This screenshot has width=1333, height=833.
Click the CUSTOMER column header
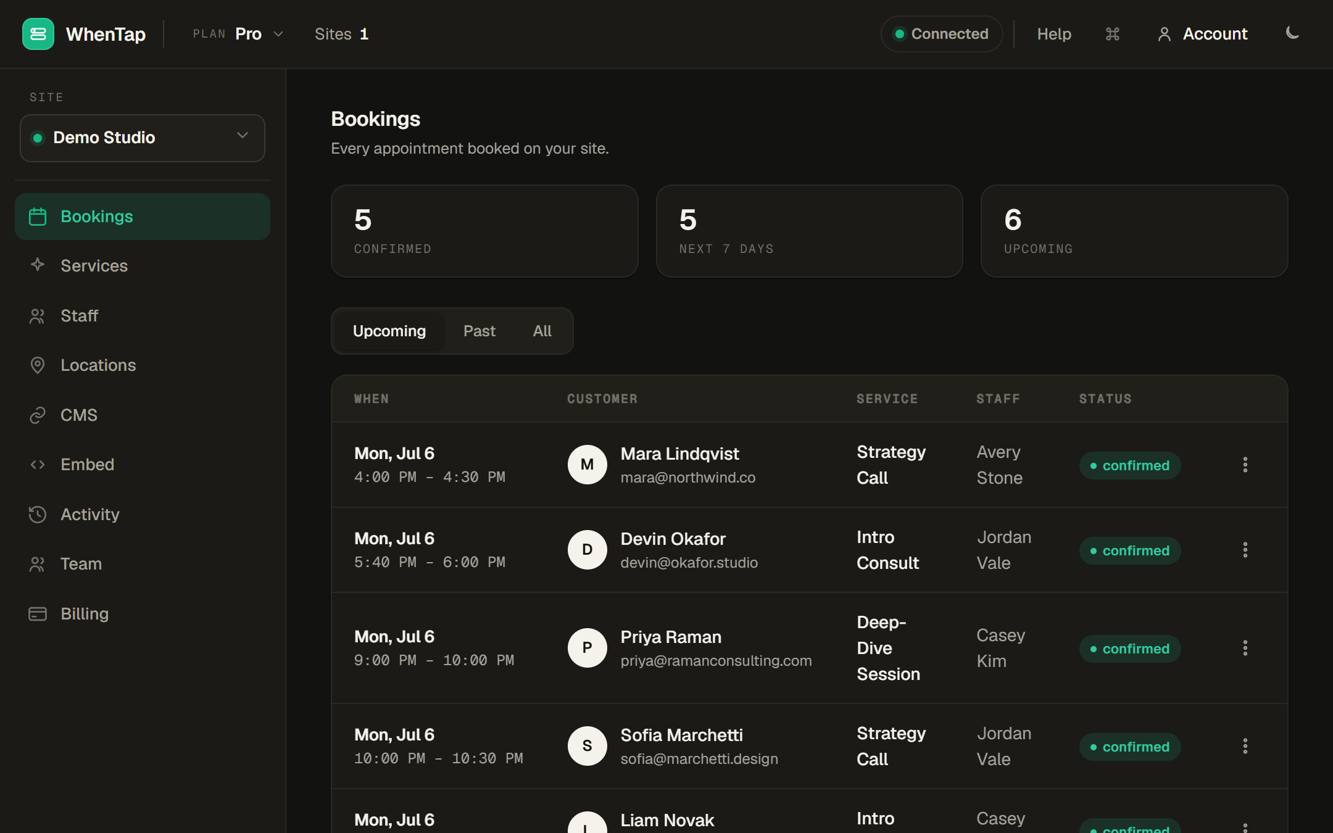(x=602, y=399)
